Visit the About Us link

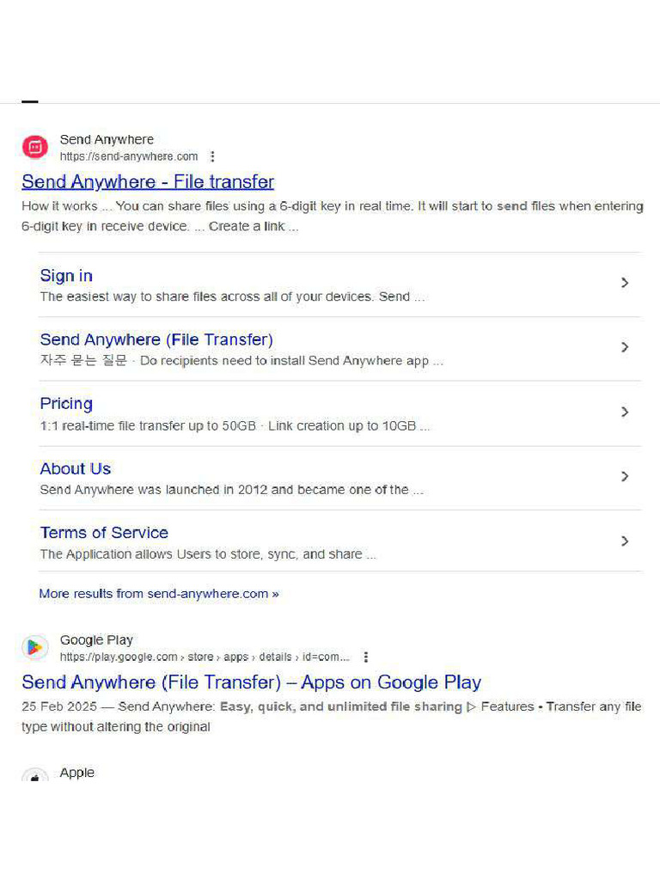(x=76, y=468)
